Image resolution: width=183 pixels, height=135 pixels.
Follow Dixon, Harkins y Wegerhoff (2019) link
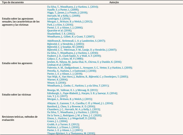point(71,118)
